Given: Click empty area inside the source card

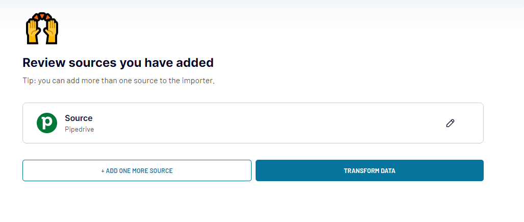Looking at the screenshot, I should click(x=267, y=123).
